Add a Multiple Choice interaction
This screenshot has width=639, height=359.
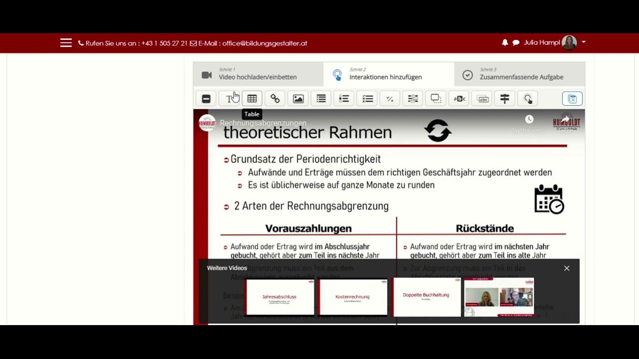click(367, 99)
